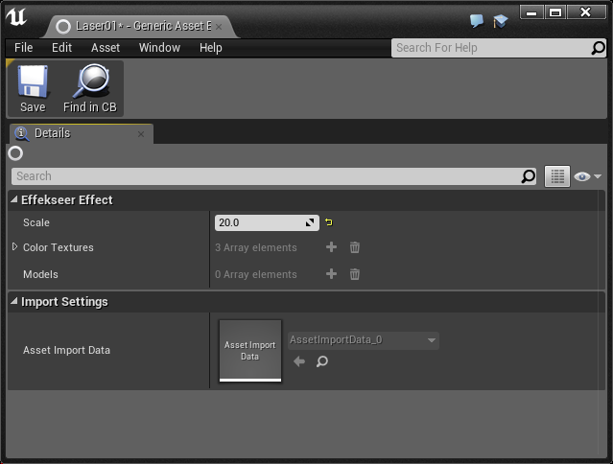Empty the Models array with trash
Screen dimensions: 613x464
(355, 274)
